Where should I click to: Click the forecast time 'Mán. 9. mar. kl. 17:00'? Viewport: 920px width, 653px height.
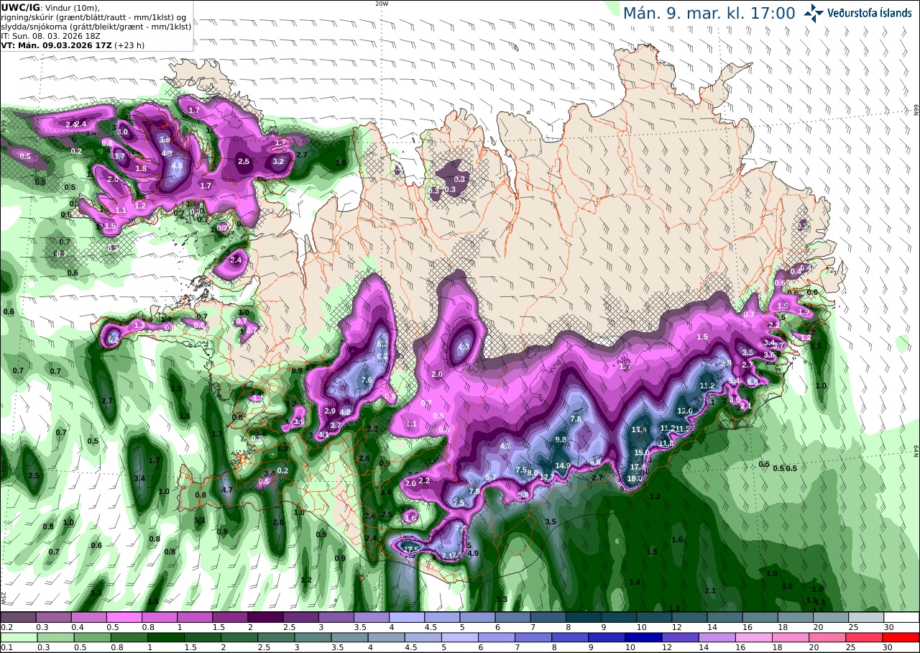709,13
